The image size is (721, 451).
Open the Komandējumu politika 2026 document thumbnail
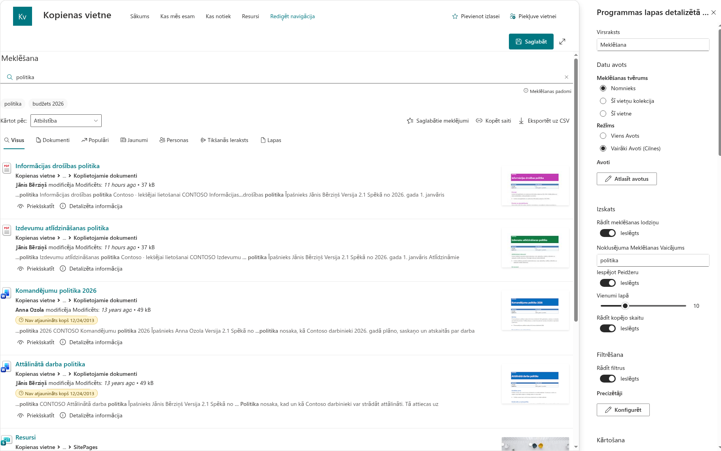tap(535, 311)
